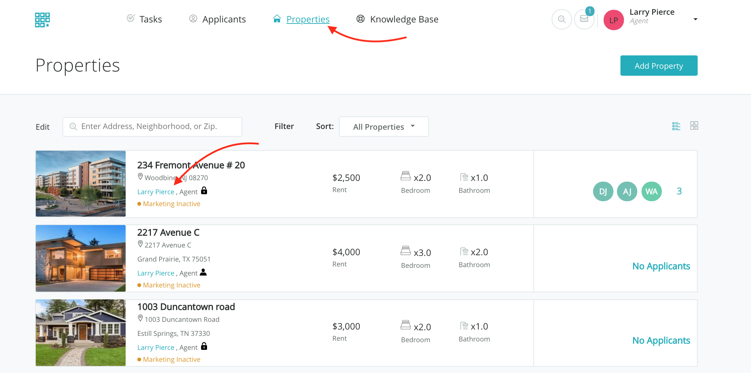This screenshot has height=373, width=751.
Task: Open the Filter options
Action: pos(284,126)
